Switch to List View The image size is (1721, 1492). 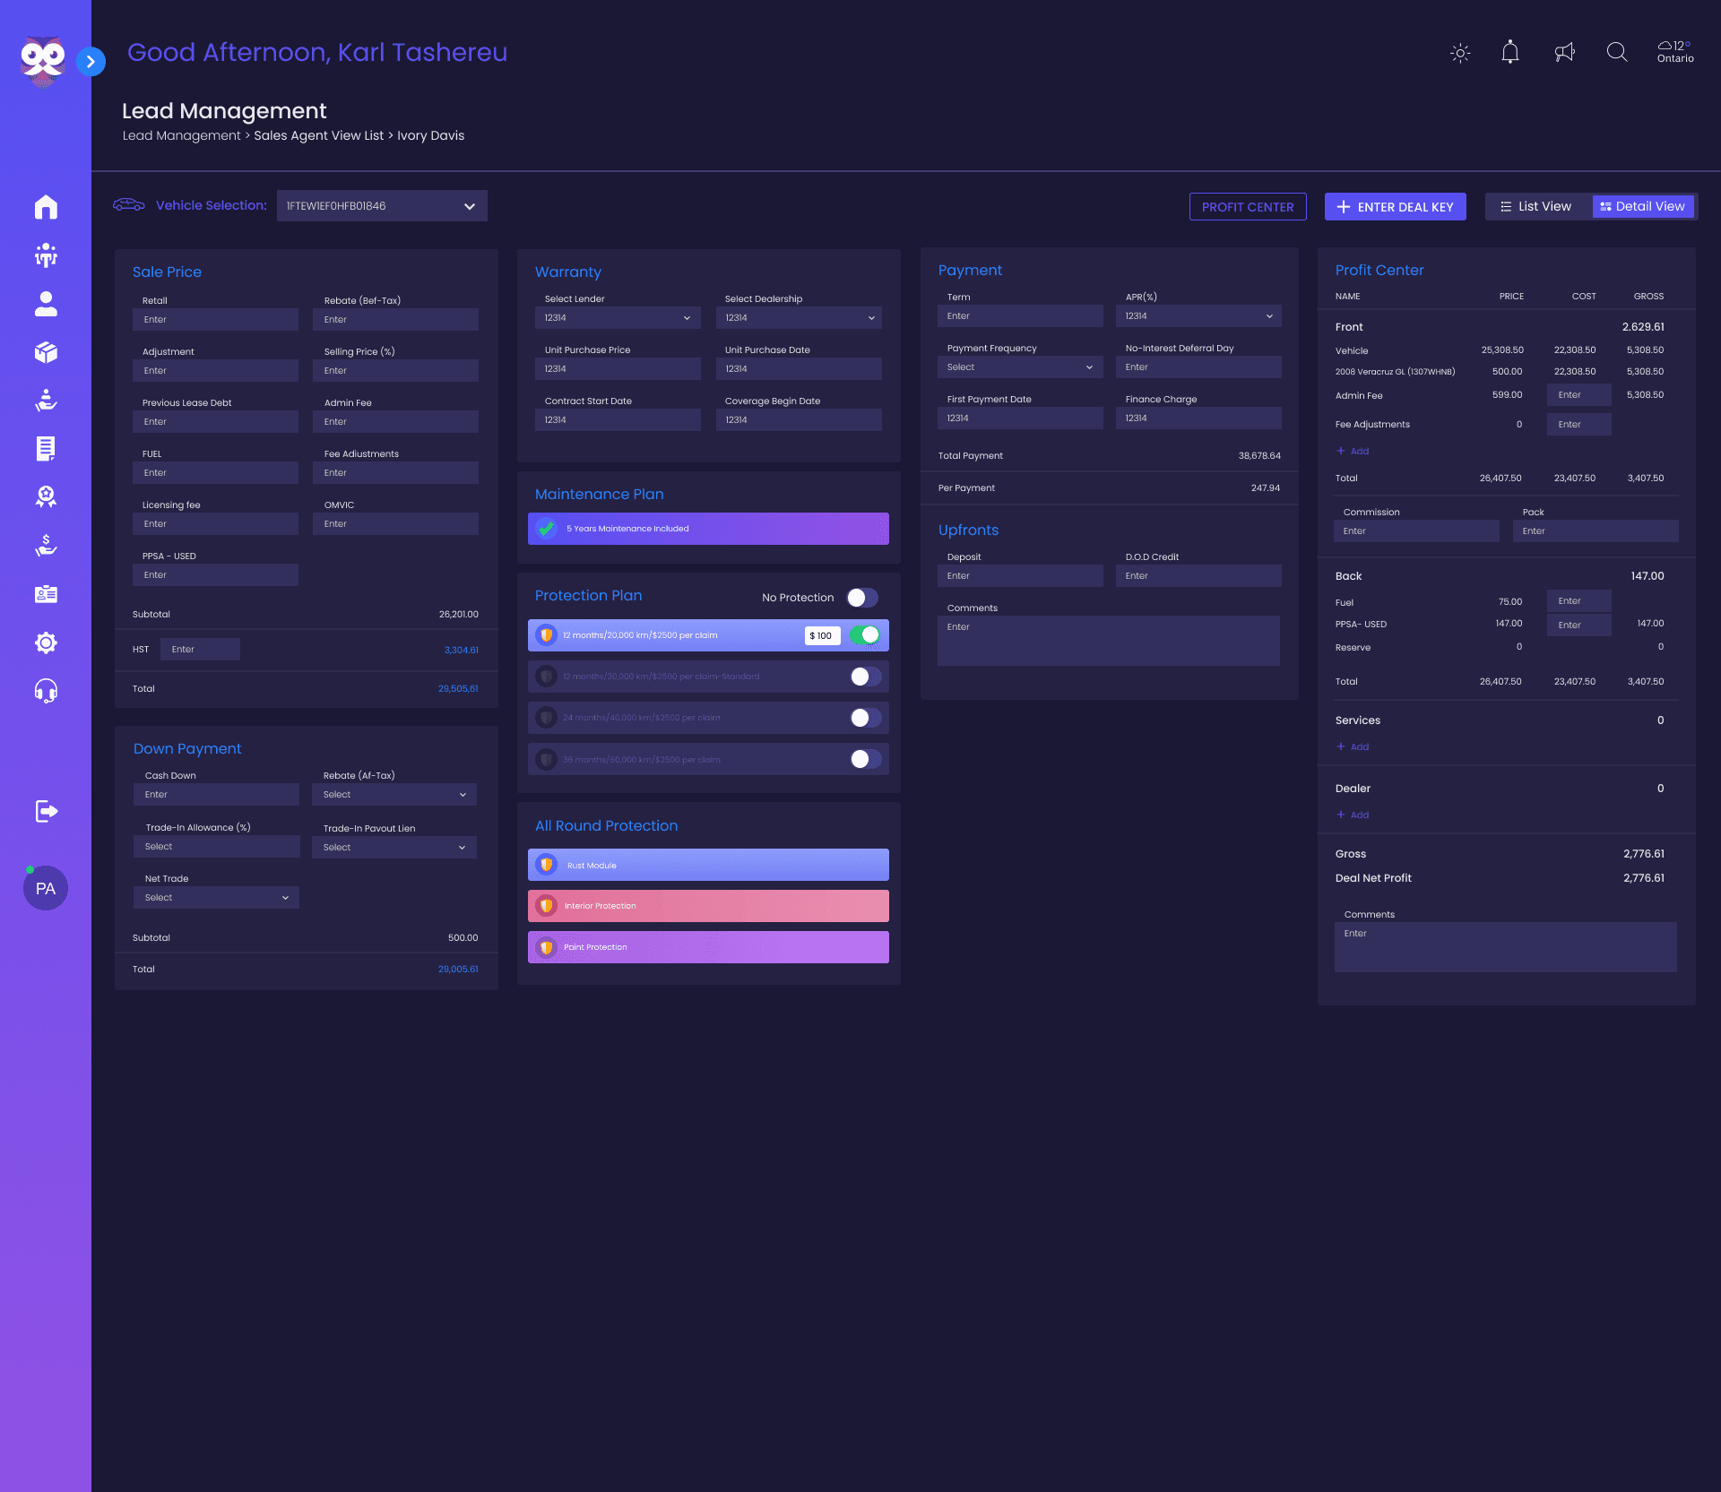coord(1538,206)
